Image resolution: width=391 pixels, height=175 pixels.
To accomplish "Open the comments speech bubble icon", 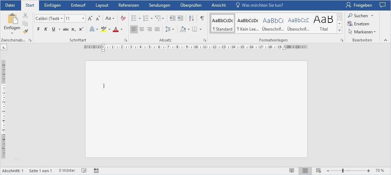I will point(382,5).
